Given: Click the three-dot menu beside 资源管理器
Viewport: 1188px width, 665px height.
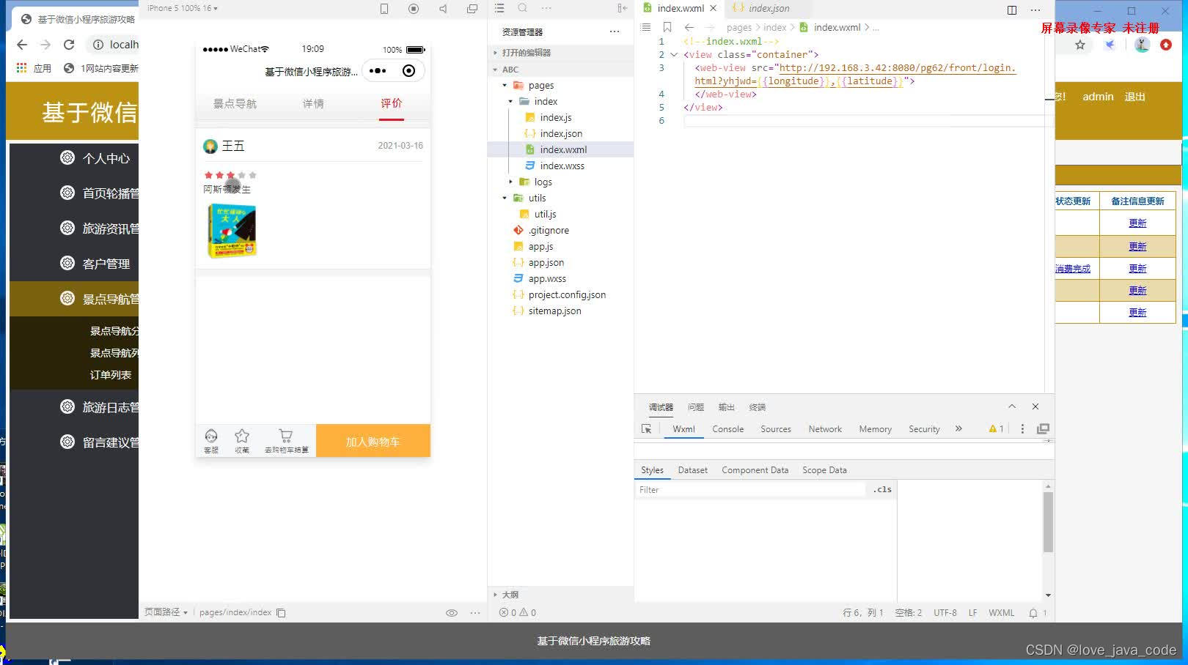Looking at the screenshot, I should [x=615, y=31].
